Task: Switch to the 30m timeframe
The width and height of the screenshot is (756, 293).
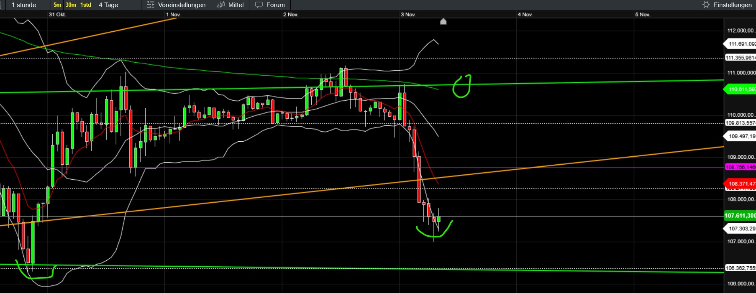Action: coord(71,5)
